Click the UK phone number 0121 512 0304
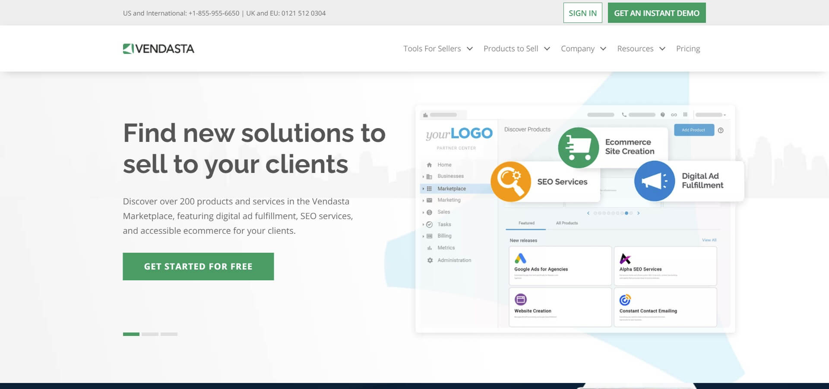The width and height of the screenshot is (829, 389). pos(304,13)
